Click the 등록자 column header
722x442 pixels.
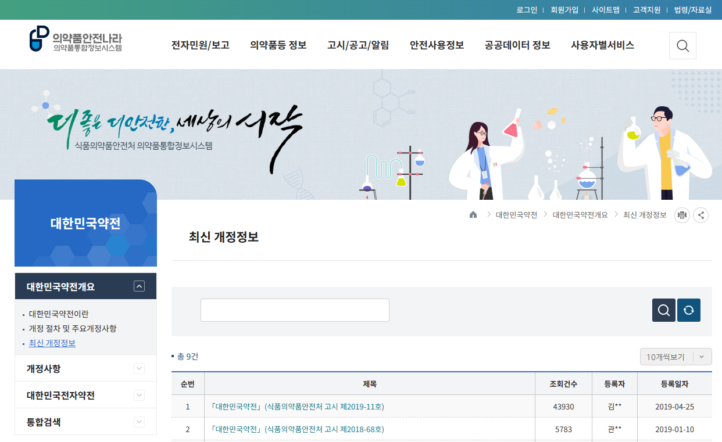tap(614, 384)
